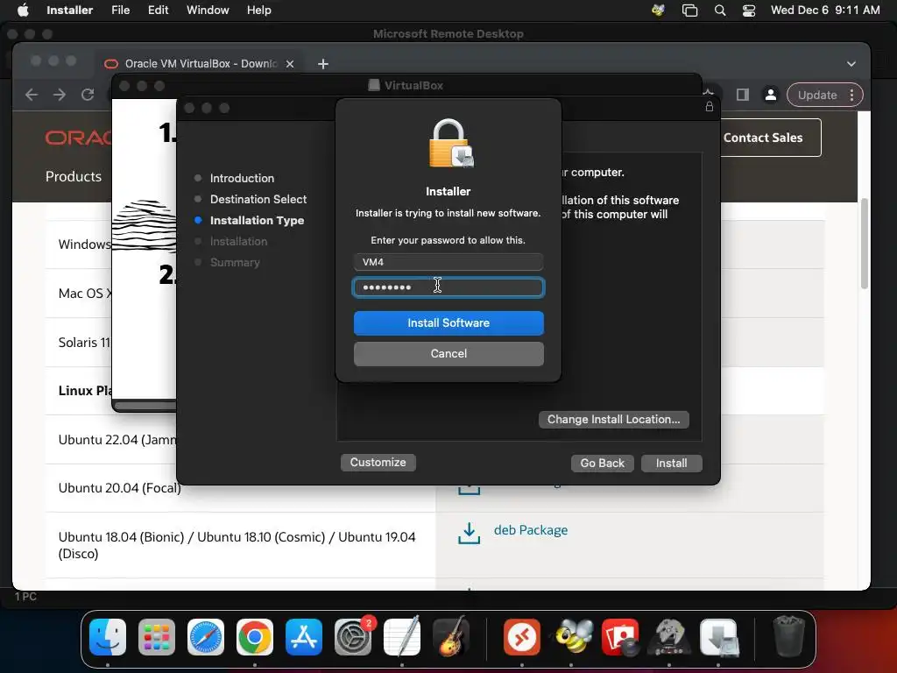Click Install Software button
The height and width of the screenshot is (673, 897).
[448, 322]
